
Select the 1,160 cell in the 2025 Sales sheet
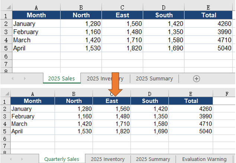pyautogui.click(x=81, y=32)
